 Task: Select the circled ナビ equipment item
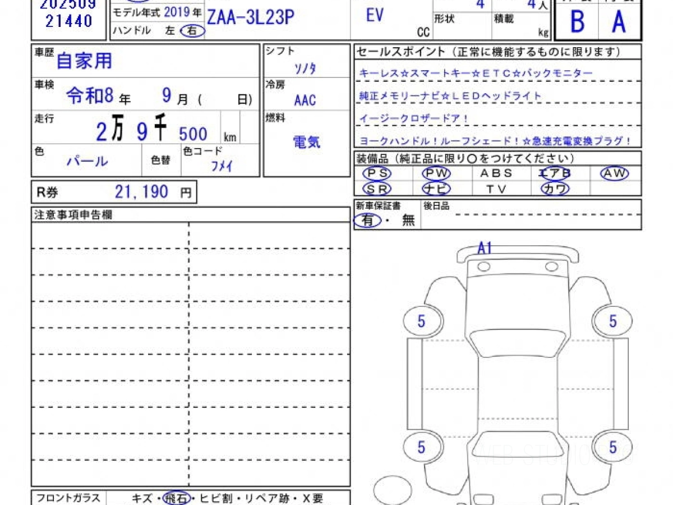click(x=436, y=189)
